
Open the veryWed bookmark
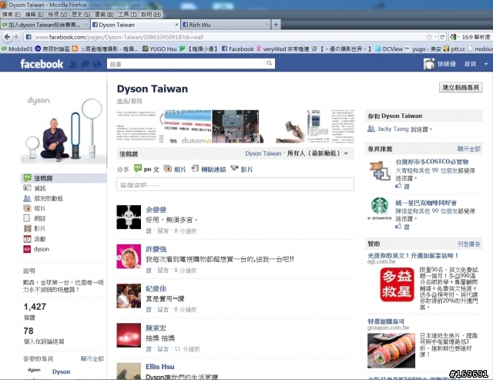pos(283,49)
